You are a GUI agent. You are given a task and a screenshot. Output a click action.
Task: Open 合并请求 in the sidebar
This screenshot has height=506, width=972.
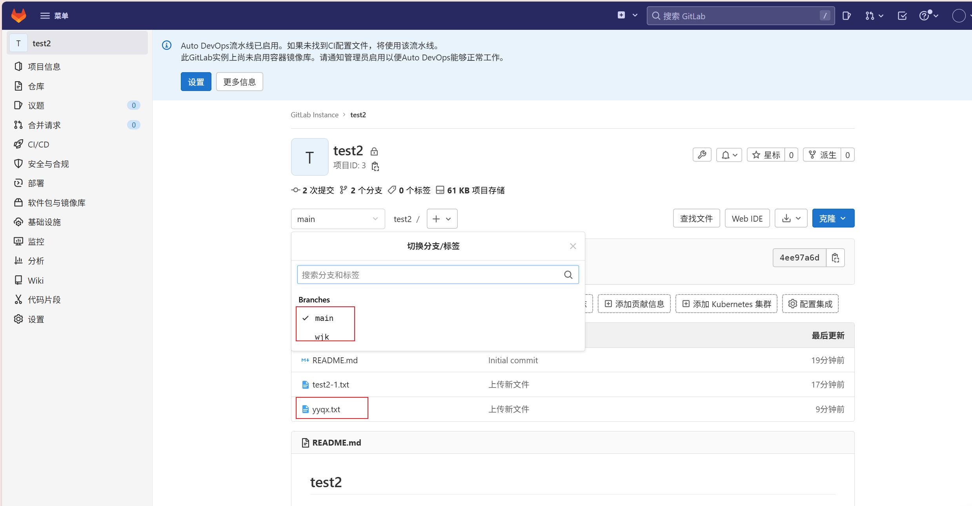(44, 125)
